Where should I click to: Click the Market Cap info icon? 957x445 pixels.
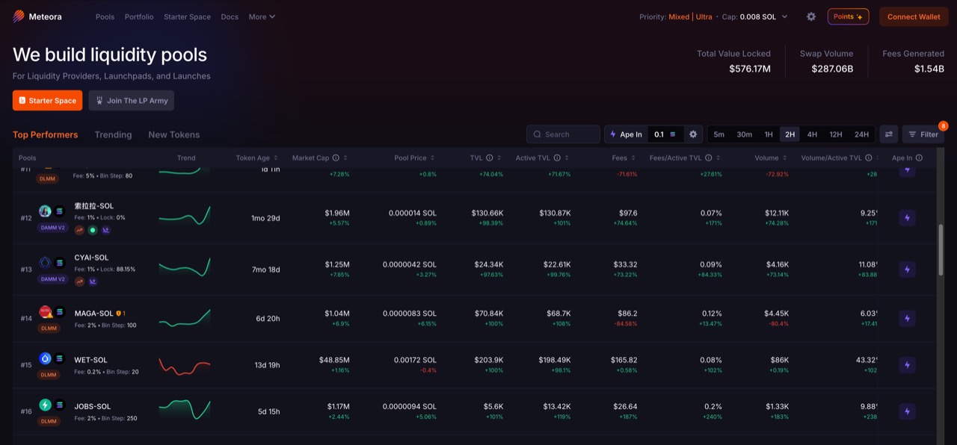[x=336, y=158]
